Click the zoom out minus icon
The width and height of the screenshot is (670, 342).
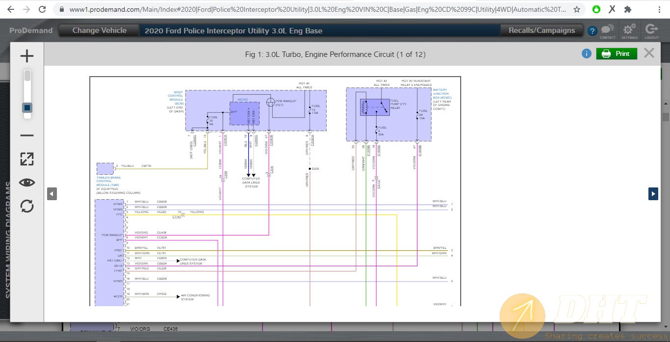click(x=27, y=135)
